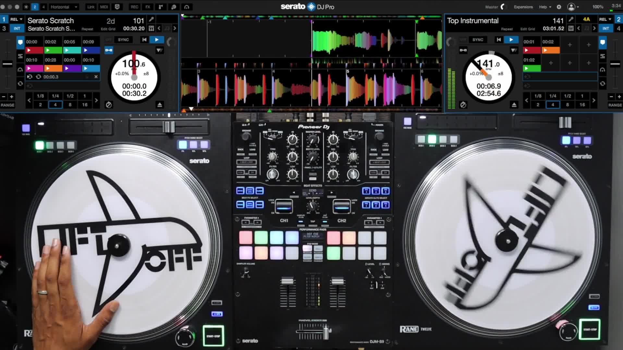Toggle SYNC on Serato Scratch deck

pos(123,40)
